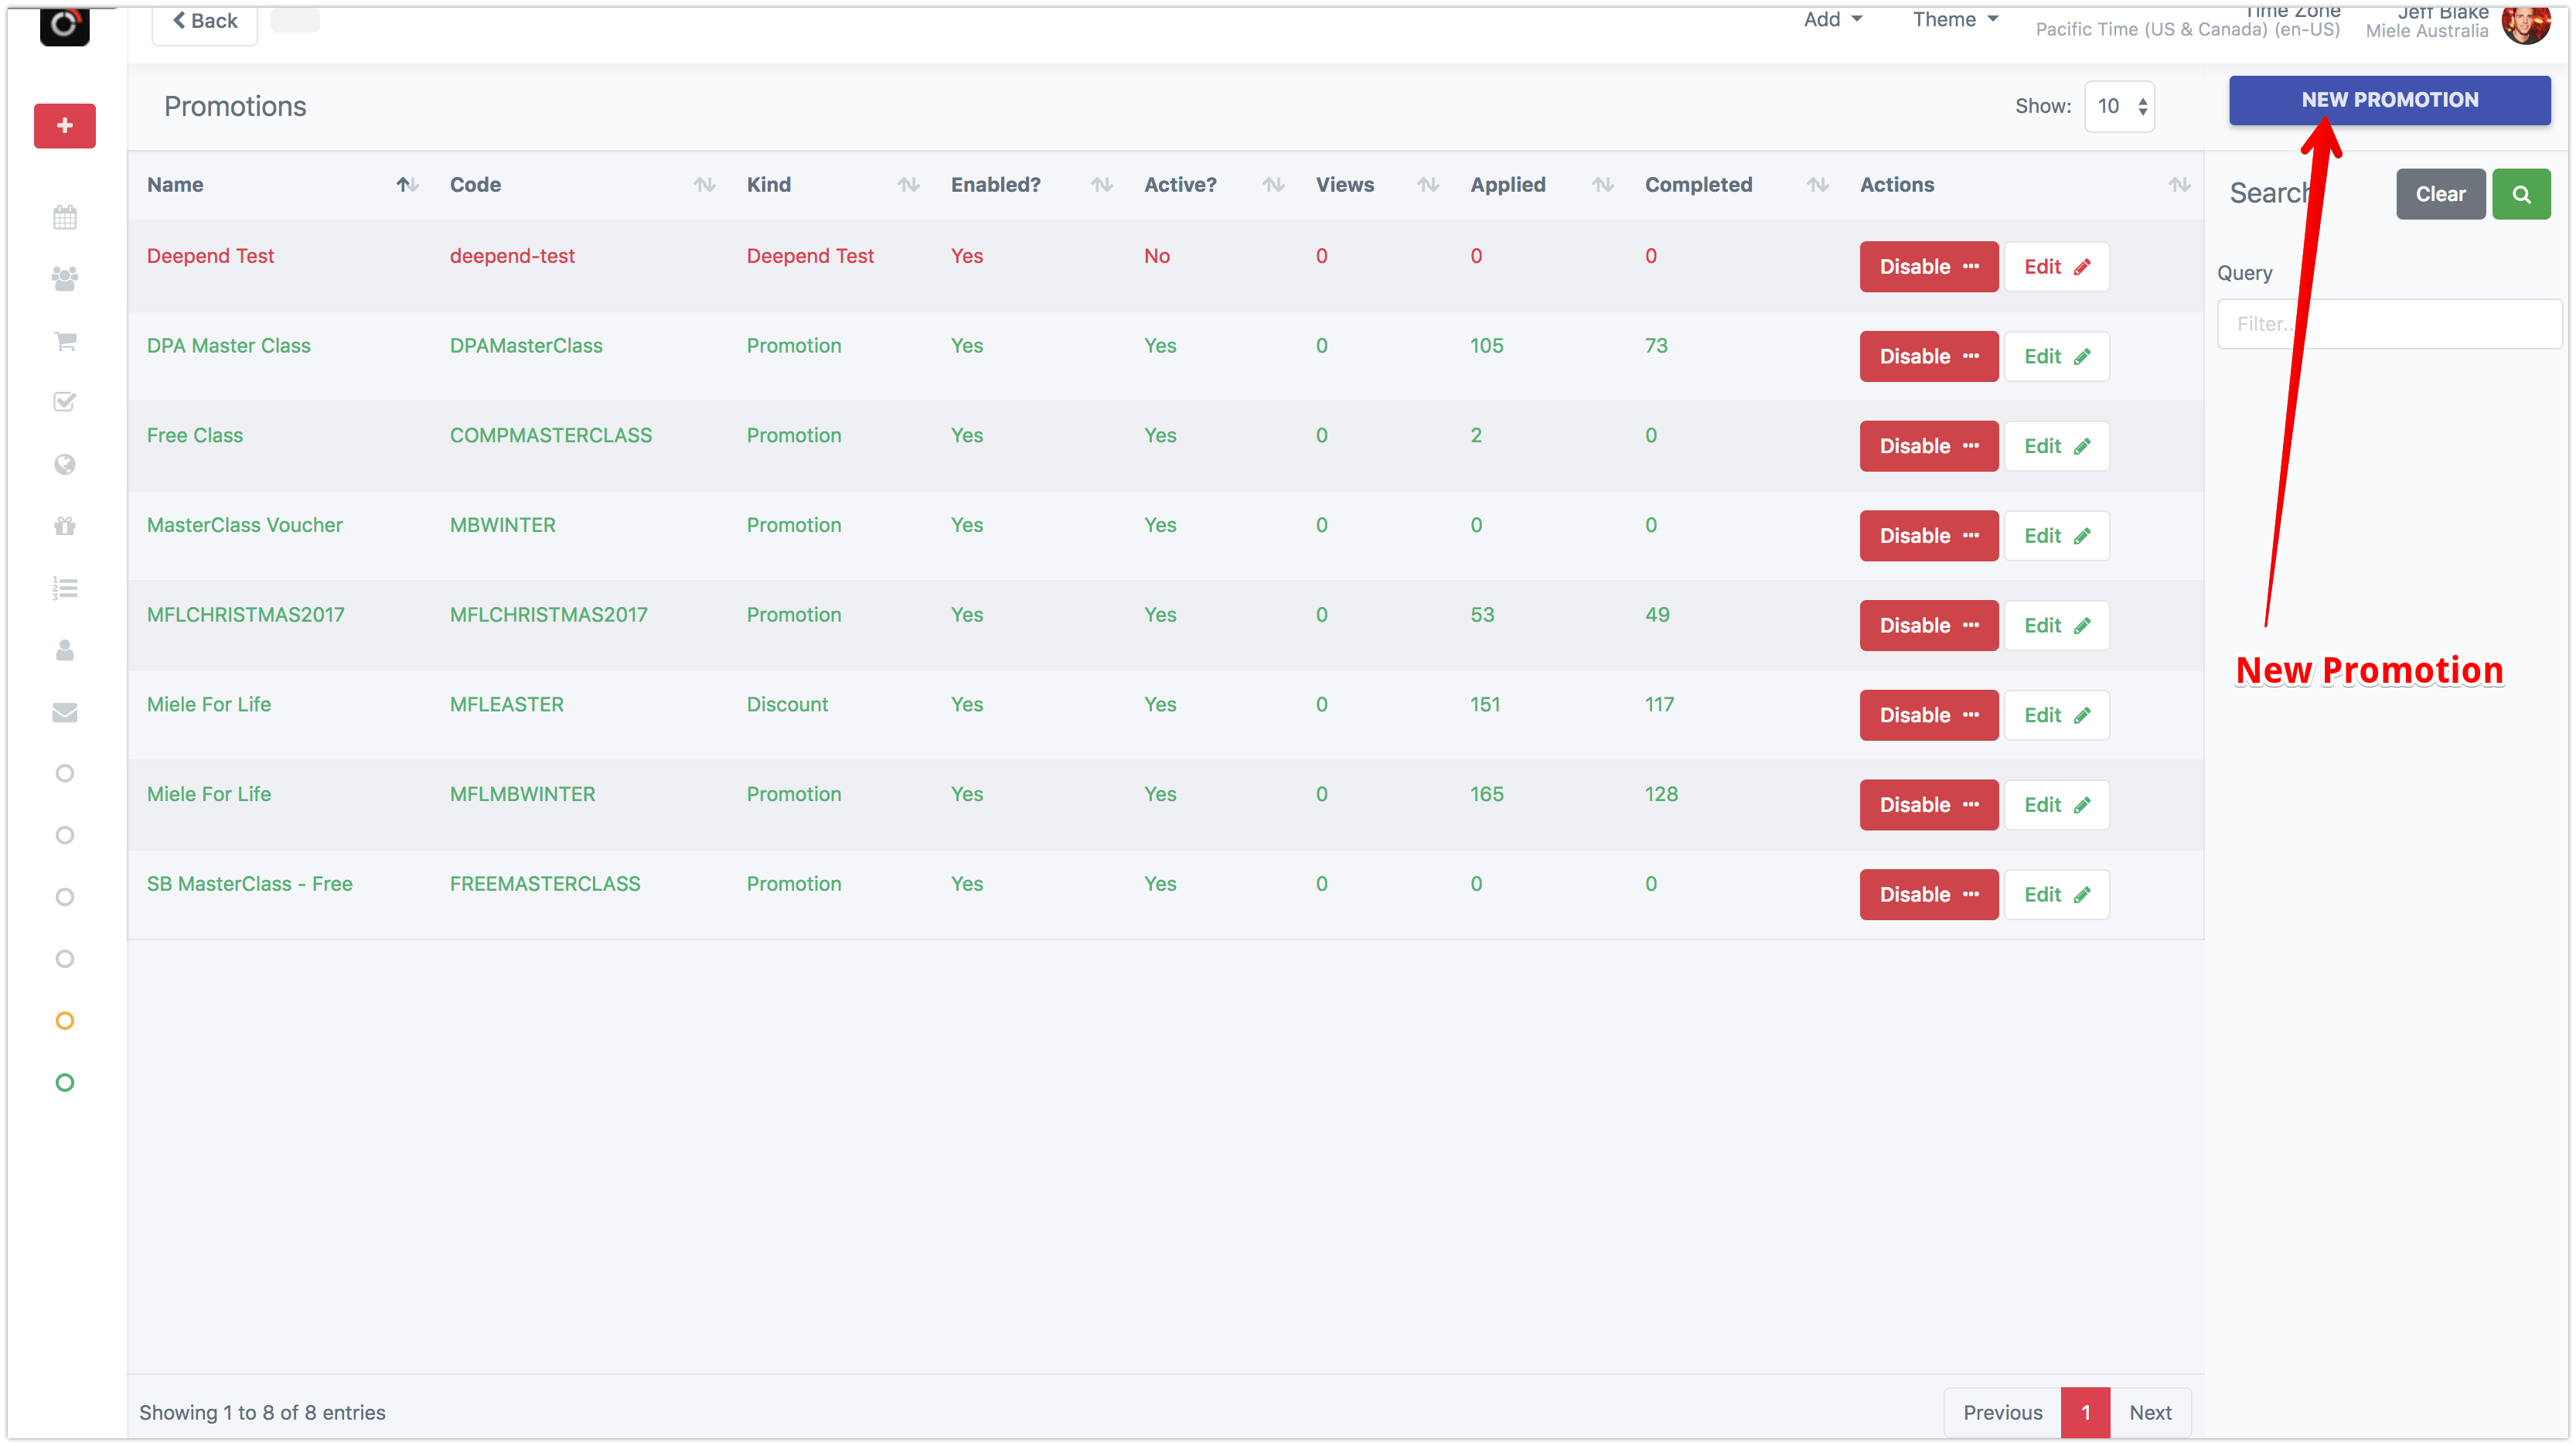
Task: Click the orange circle icon in the sidebar
Action: (65, 1021)
